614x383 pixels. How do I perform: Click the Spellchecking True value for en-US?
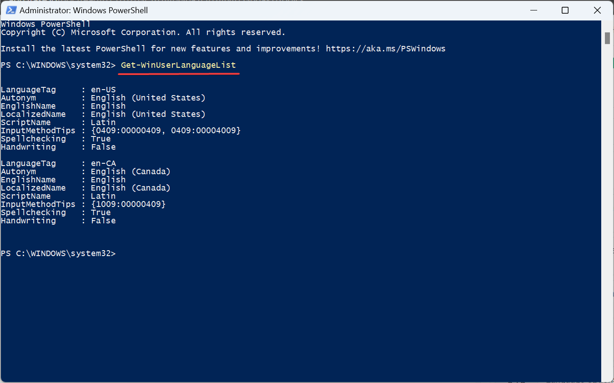pos(100,138)
